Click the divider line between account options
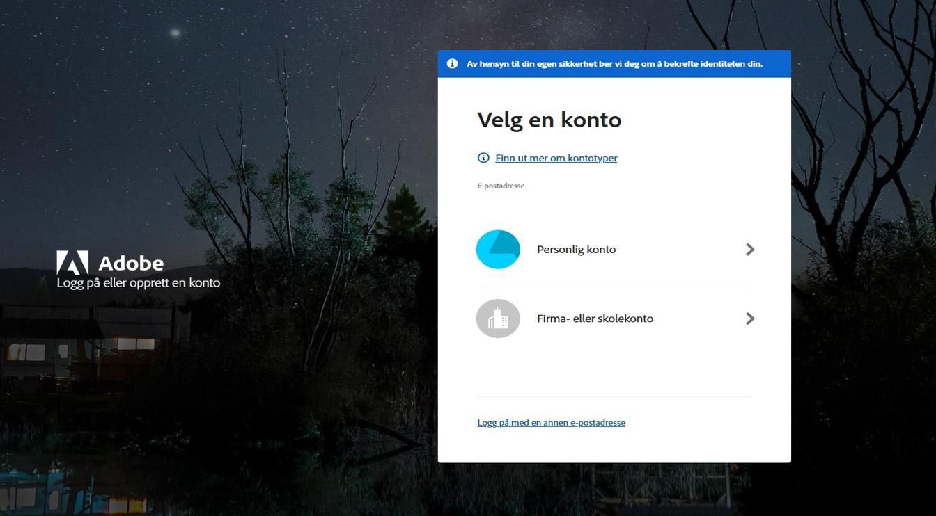 click(x=614, y=284)
